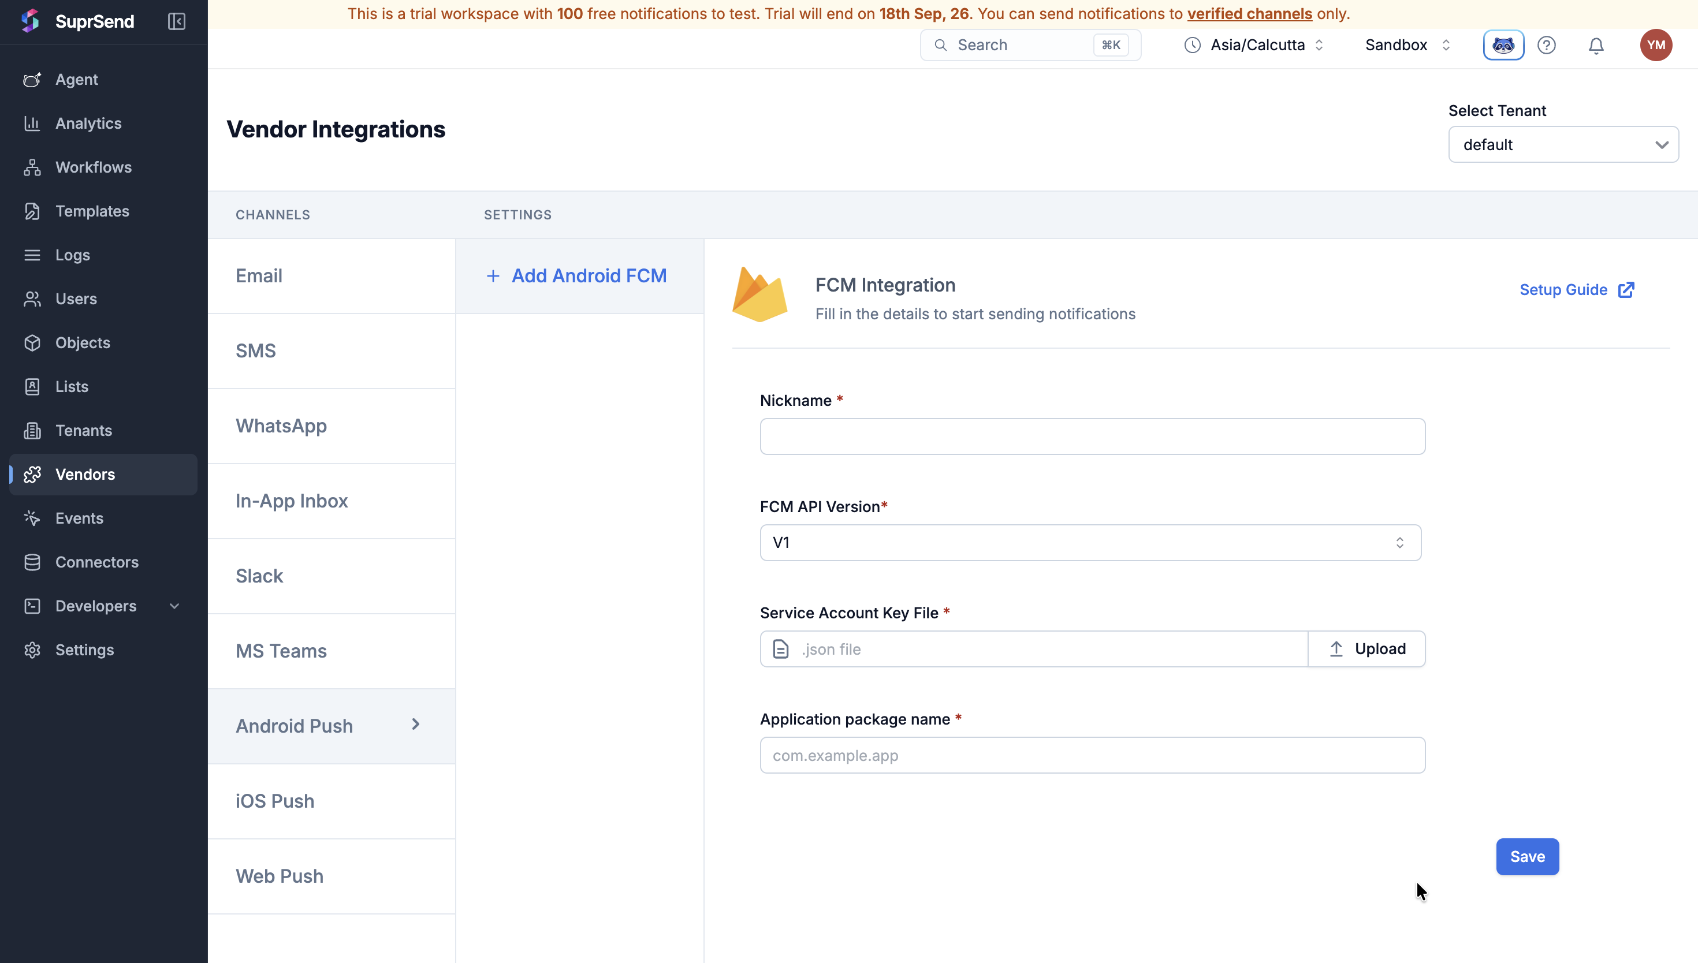The image size is (1698, 963).
Task: Click the json file document icon
Action: tap(781, 649)
